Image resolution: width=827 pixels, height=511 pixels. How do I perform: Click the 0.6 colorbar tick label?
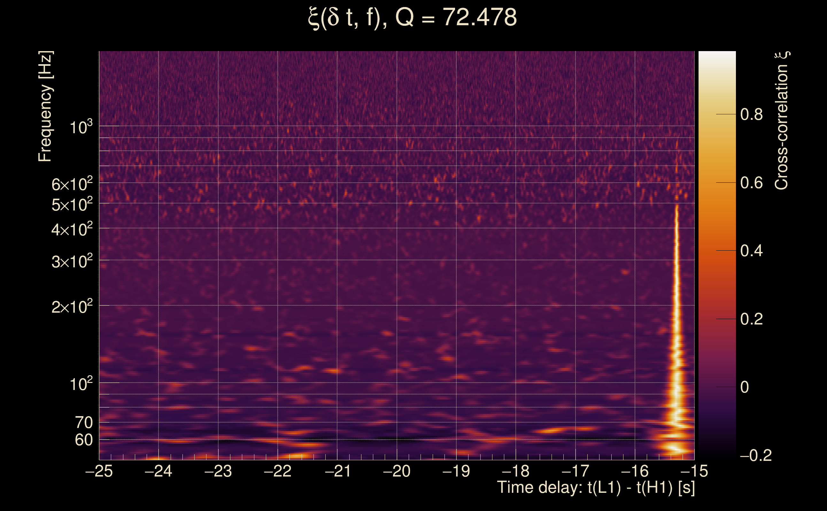tap(751, 183)
